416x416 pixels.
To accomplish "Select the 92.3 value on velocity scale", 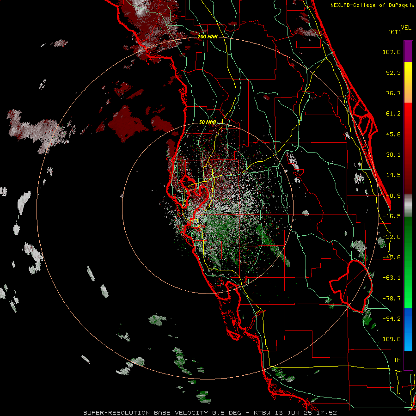I will click(x=393, y=73).
